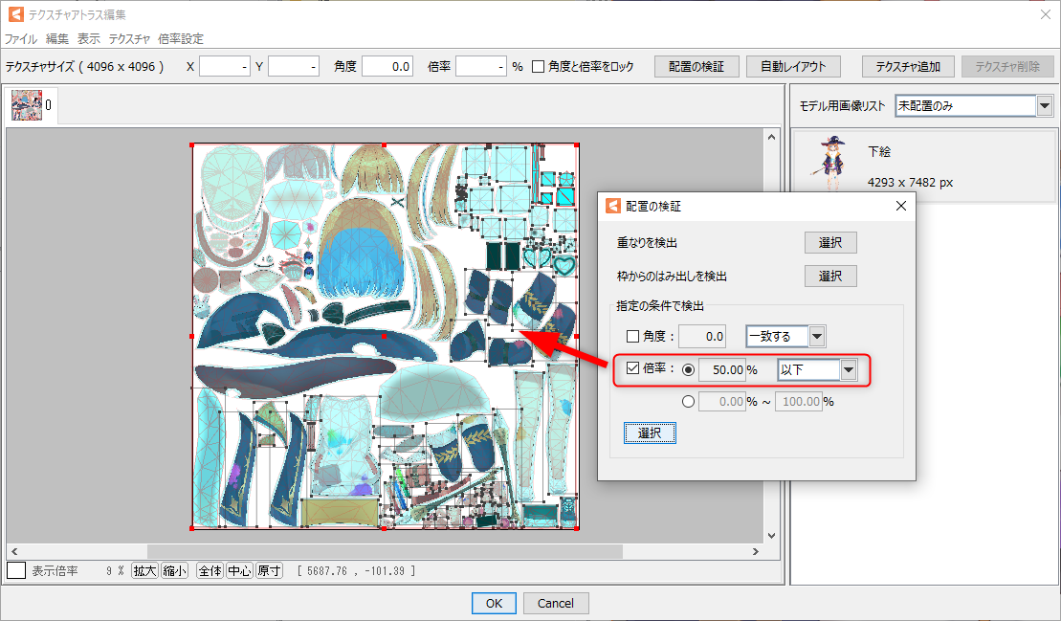Click the canvas scroll-left arrow
This screenshot has width=1061, height=621.
pyautogui.click(x=14, y=551)
